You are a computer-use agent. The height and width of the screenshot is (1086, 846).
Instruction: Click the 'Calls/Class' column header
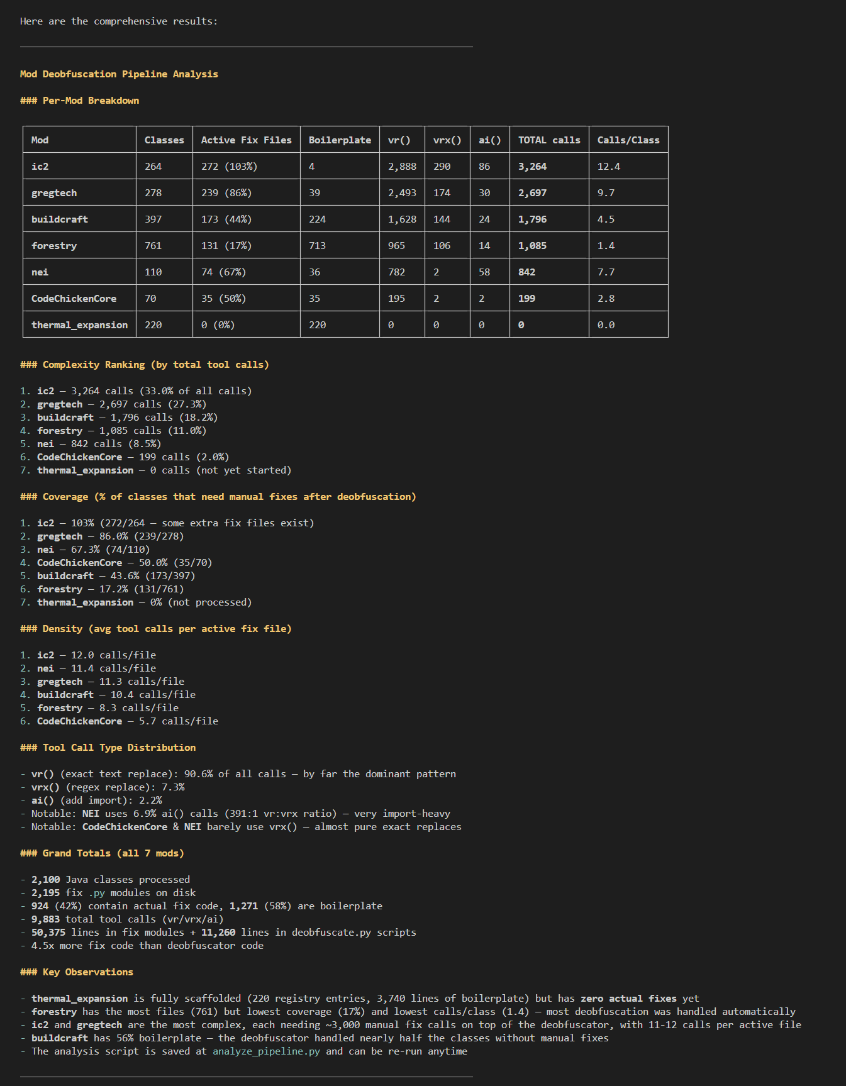click(628, 140)
